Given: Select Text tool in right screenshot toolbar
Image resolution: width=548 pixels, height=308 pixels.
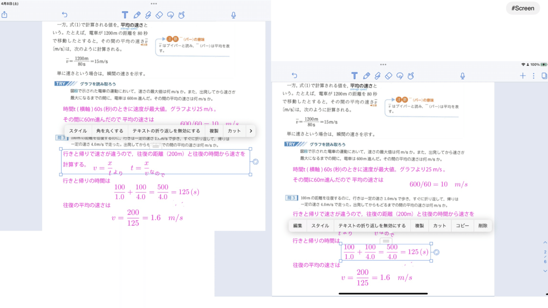Looking at the screenshot, I should [x=354, y=76].
